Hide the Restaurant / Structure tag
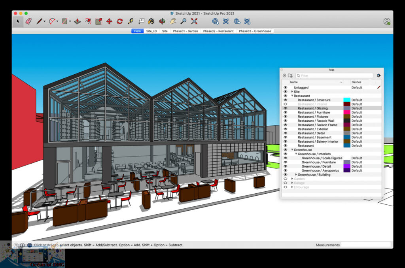This screenshot has width=405, height=268. click(x=286, y=100)
